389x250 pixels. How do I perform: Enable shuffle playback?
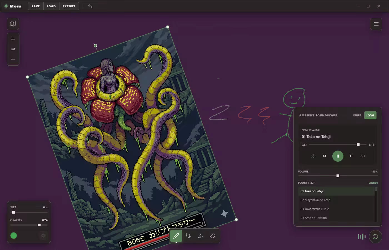(x=313, y=156)
